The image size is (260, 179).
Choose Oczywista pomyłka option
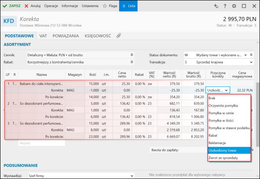point(229,106)
